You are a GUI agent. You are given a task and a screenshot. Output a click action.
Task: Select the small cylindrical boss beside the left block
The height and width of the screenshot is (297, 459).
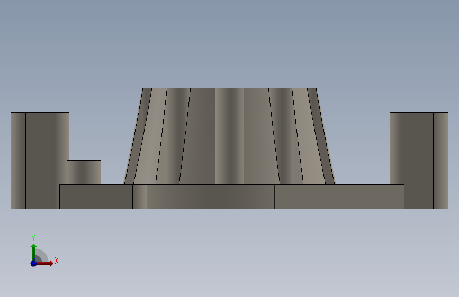tap(84, 172)
